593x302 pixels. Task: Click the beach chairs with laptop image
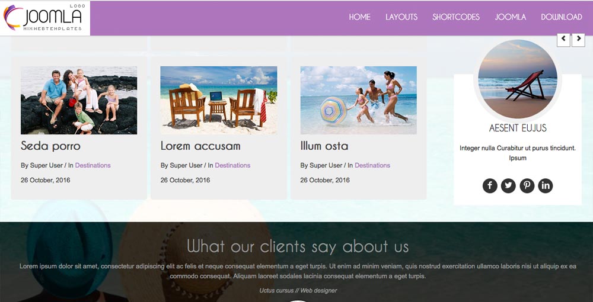[x=219, y=101]
